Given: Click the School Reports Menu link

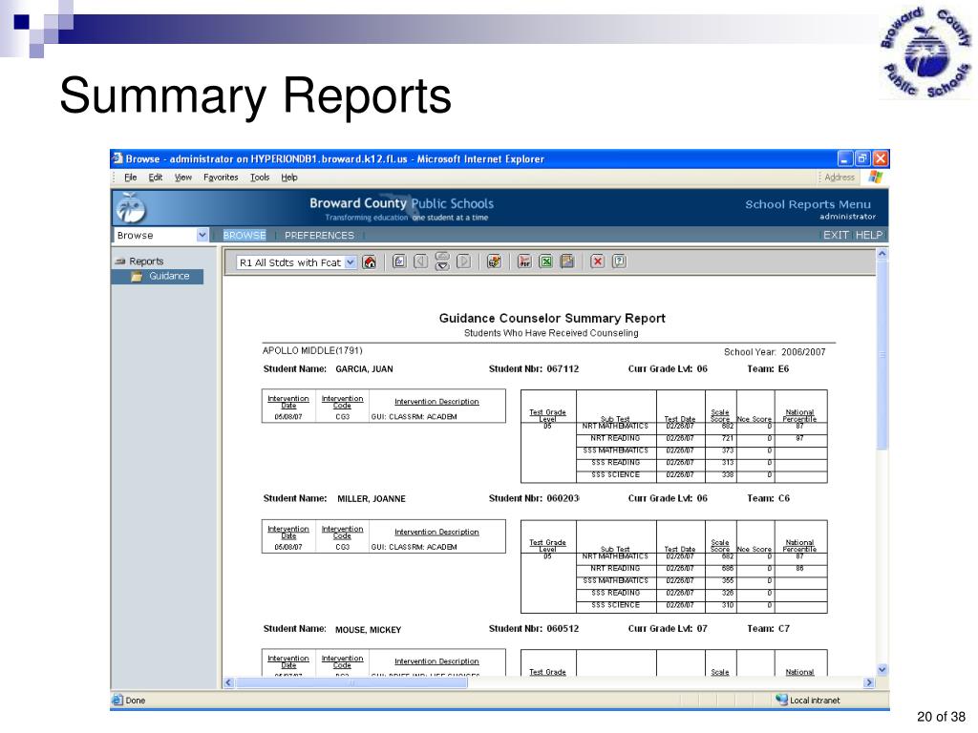Looking at the screenshot, I should click(x=808, y=204).
